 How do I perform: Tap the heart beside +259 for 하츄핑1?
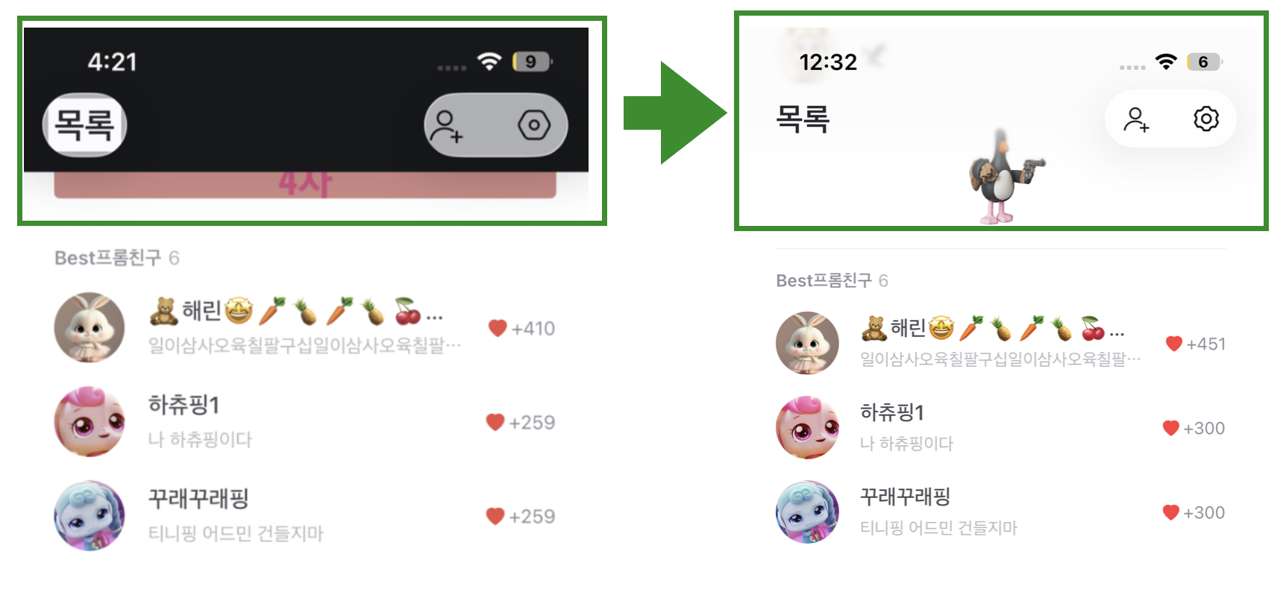point(495,422)
